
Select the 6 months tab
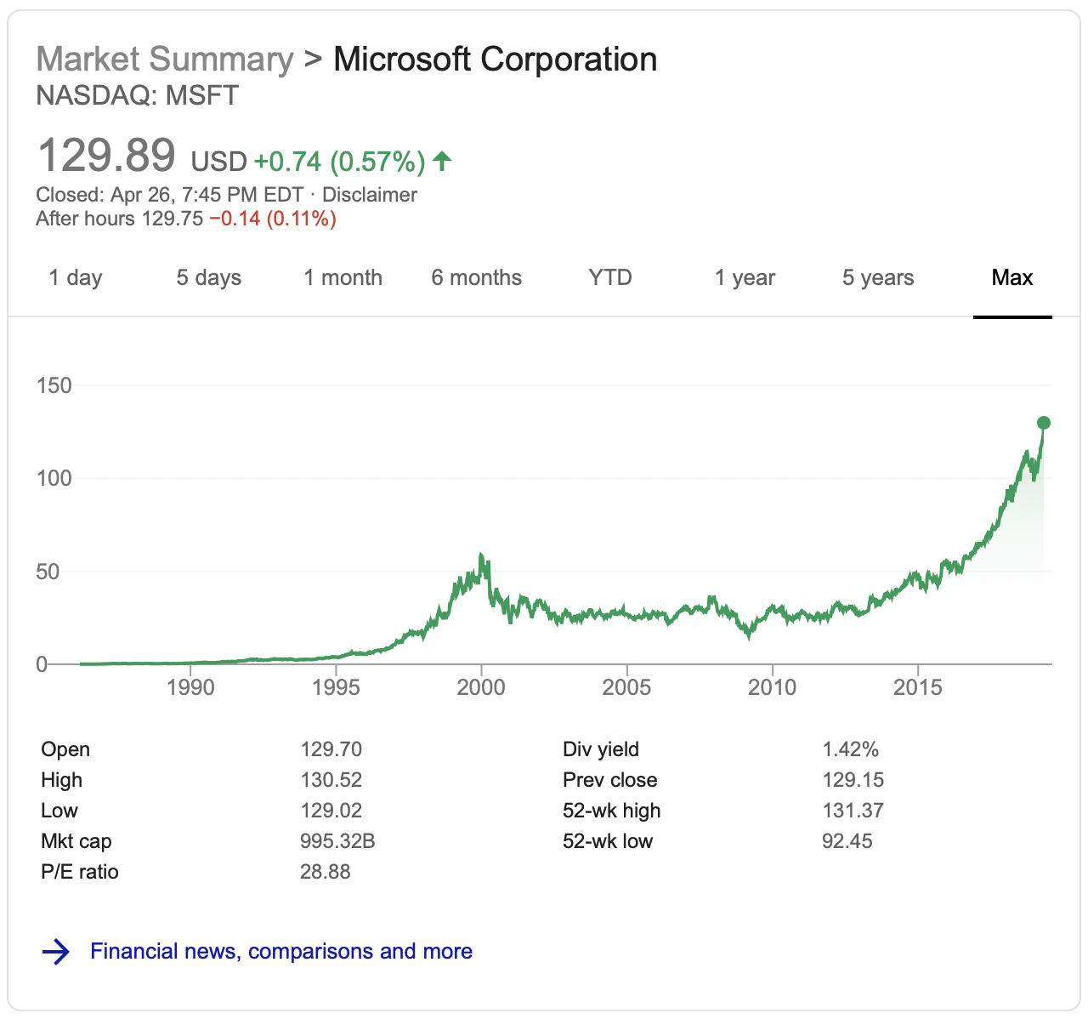tap(477, 277)
